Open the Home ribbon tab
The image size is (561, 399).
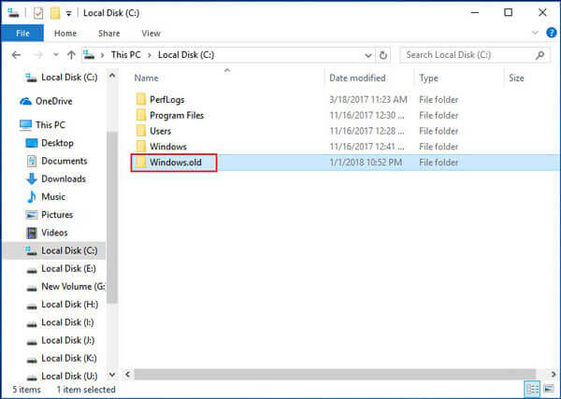65,34
